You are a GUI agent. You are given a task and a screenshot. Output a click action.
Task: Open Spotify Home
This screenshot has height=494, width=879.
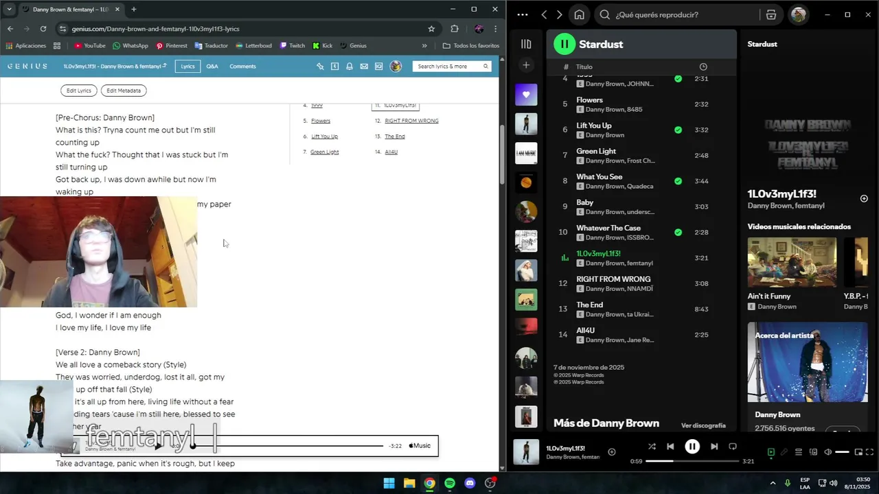click(x=579, y=14)
